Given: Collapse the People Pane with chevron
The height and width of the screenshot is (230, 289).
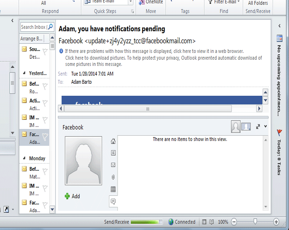Looking at the screenshot, I should (x=265, y=127).
